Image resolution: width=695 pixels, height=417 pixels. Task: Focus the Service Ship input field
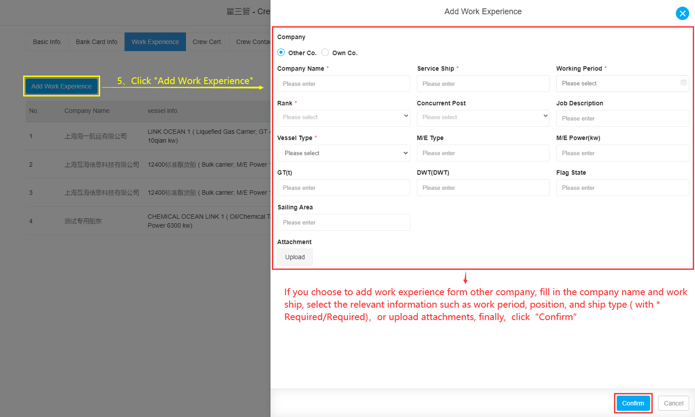483,84
